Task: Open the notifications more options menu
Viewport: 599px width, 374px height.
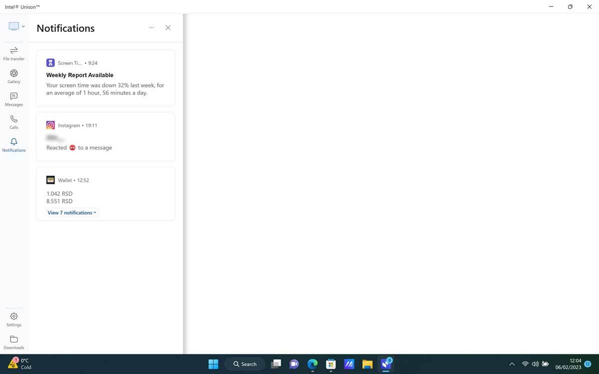Action: tap(151, 28)
